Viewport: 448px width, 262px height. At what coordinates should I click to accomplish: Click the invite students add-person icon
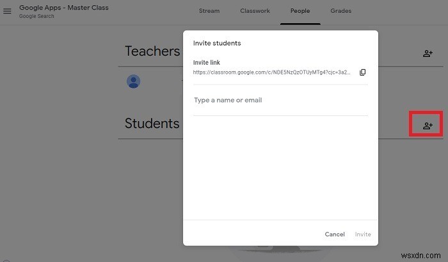428,126
